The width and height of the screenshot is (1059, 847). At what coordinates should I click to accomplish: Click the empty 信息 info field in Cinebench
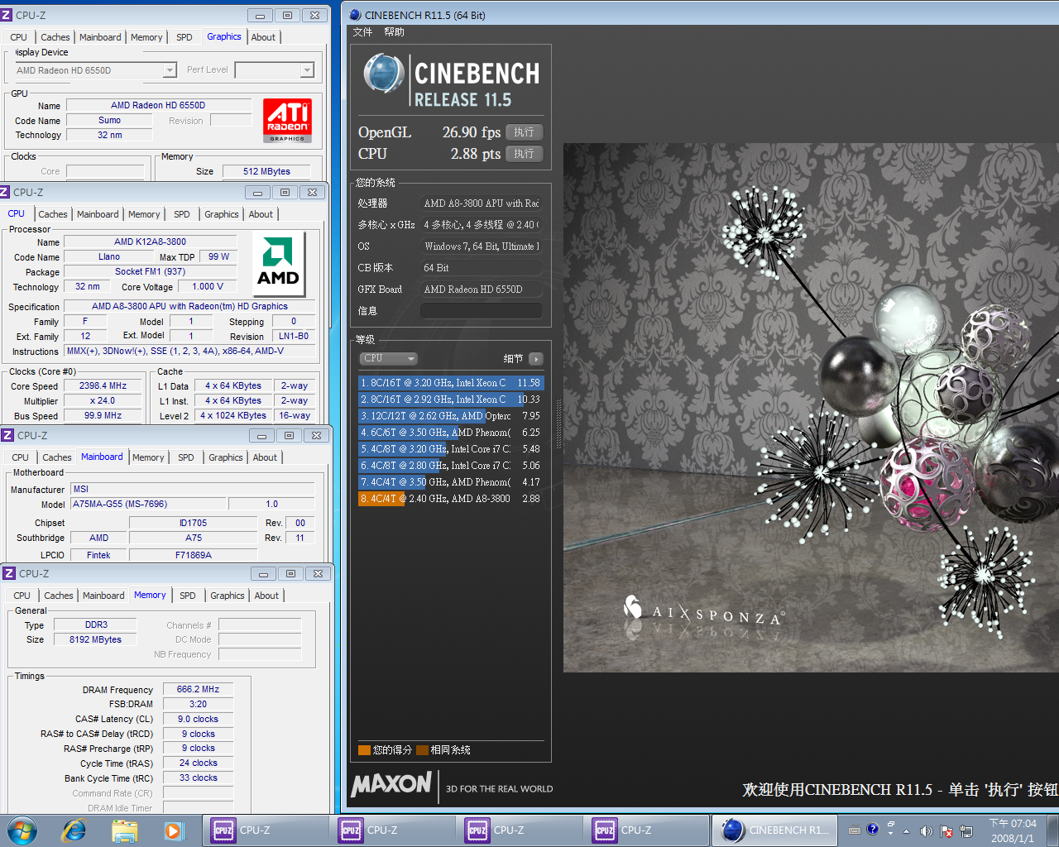[x=482, y=311]
